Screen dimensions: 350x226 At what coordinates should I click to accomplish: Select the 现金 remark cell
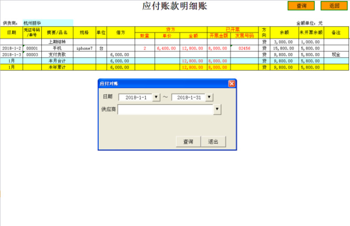click(336, 54)
